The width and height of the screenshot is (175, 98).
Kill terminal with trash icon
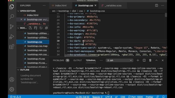(150, 60)
